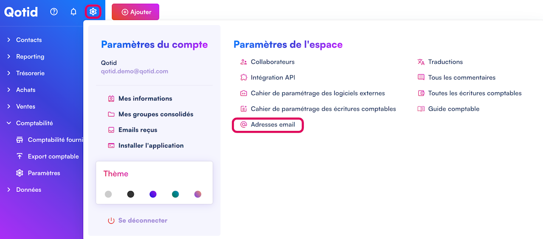The height and width of the screenshot is (239, 543).
Task: Open the Adresses email link
Action: [x=272, y=125]
